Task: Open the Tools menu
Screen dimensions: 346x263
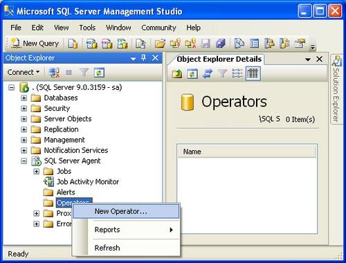Action: pos(87,28)
